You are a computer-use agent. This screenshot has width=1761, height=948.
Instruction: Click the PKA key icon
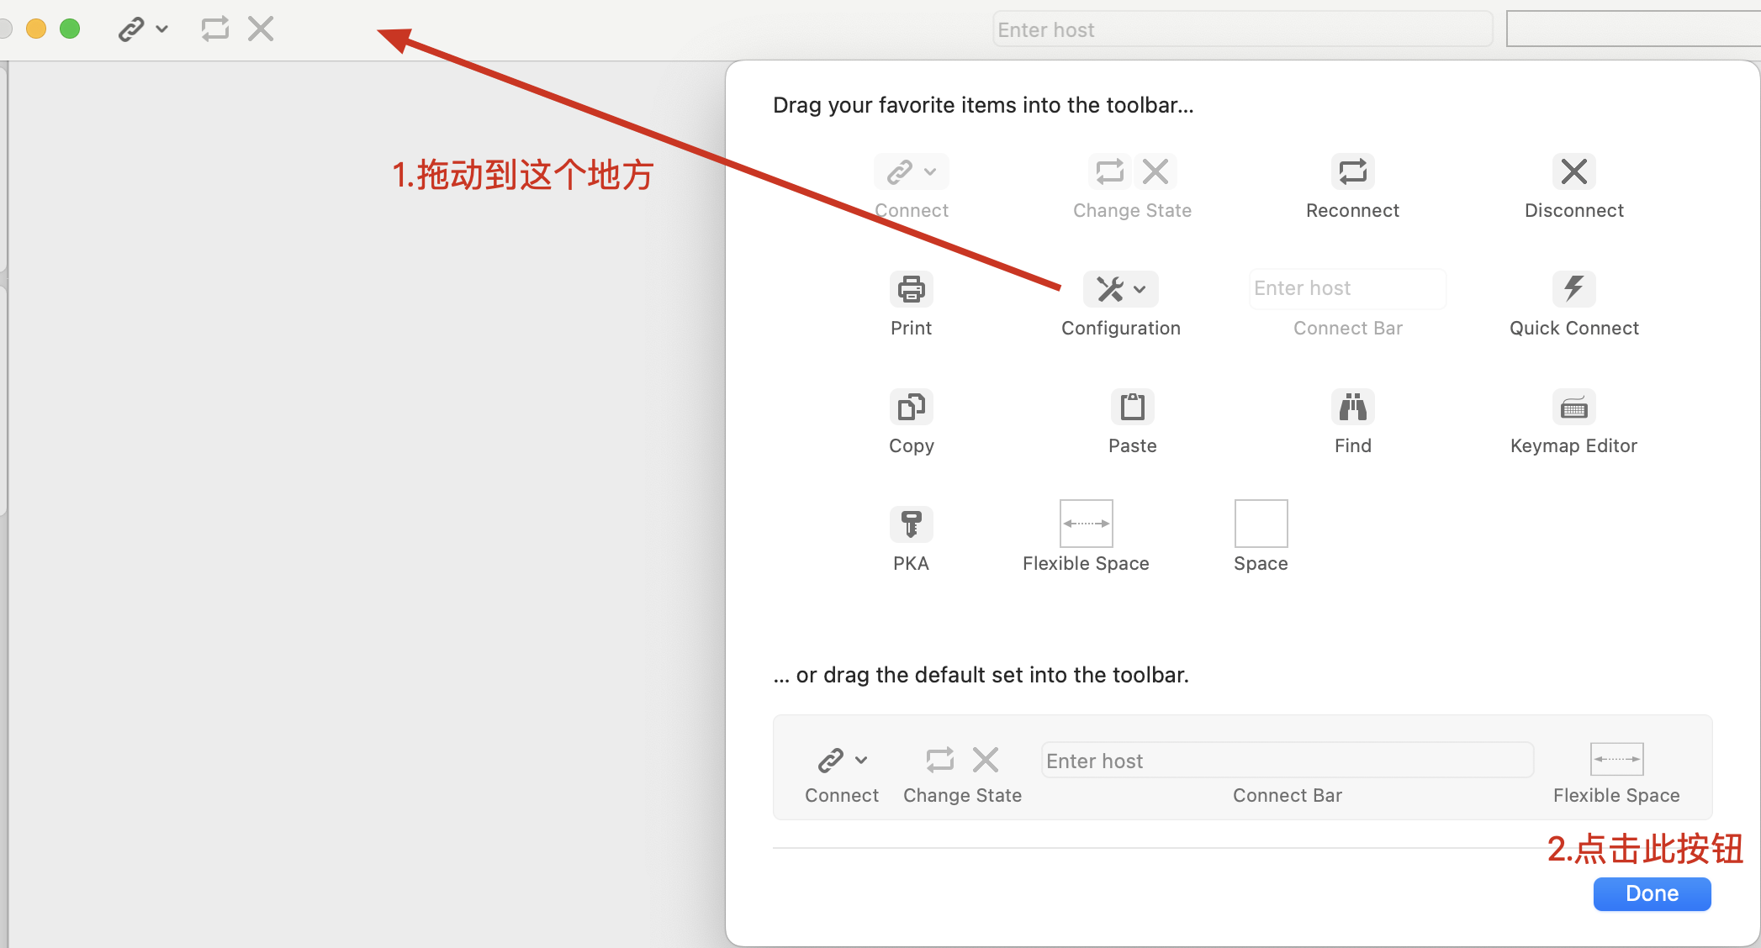[911, 524]
